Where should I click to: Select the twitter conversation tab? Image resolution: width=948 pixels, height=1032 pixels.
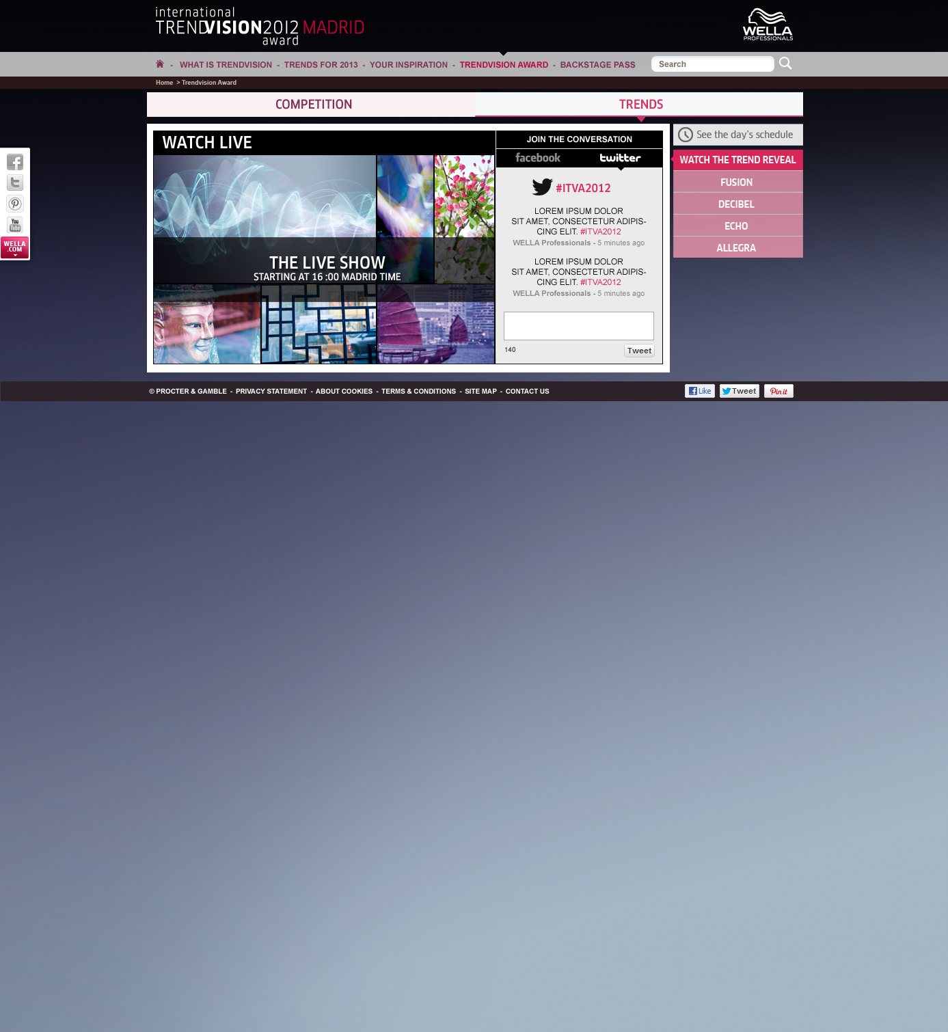[621, 158]
